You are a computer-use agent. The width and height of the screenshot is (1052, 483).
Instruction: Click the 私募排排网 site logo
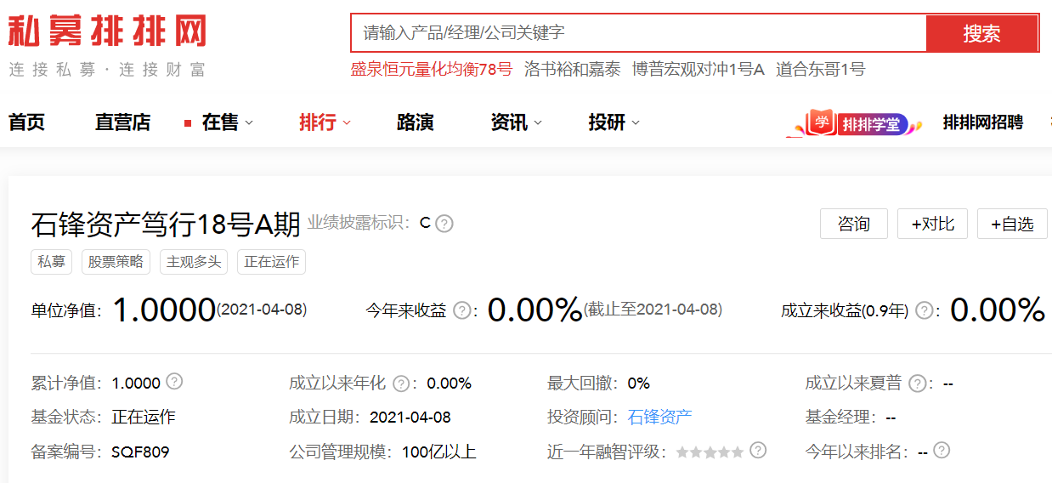coord(107,31)
